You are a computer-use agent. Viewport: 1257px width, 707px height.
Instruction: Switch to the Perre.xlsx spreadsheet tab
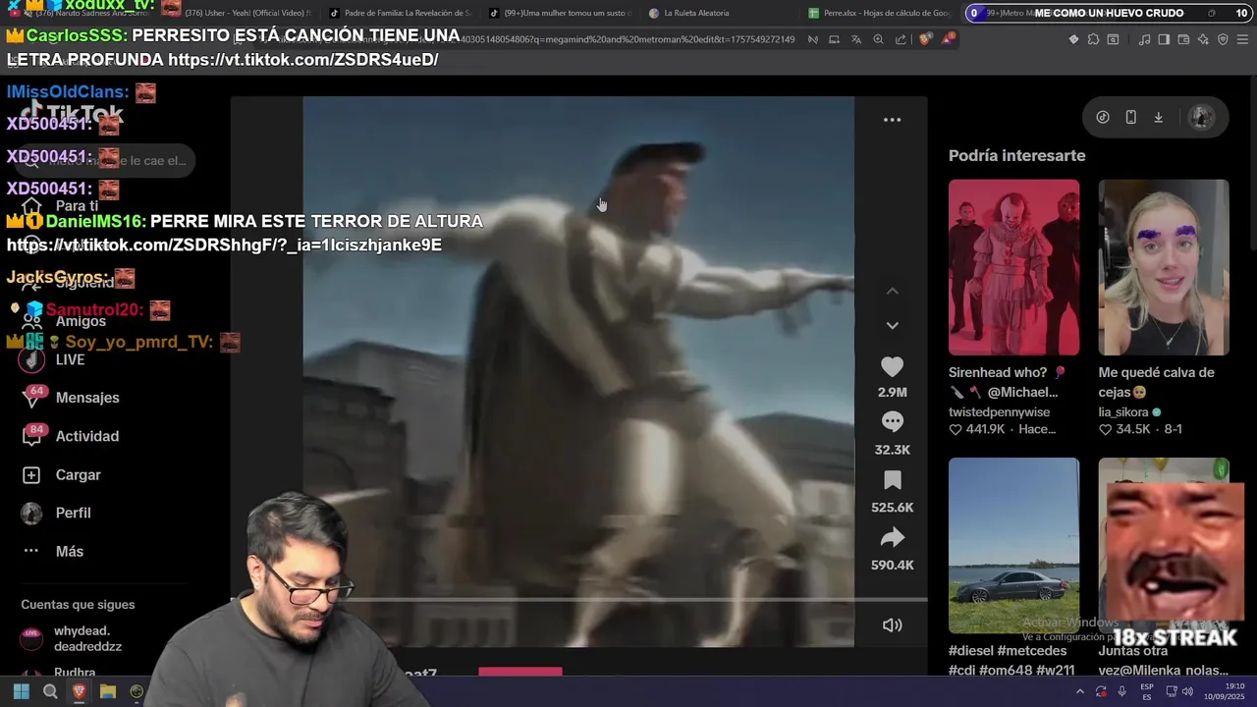pos(879,13)
